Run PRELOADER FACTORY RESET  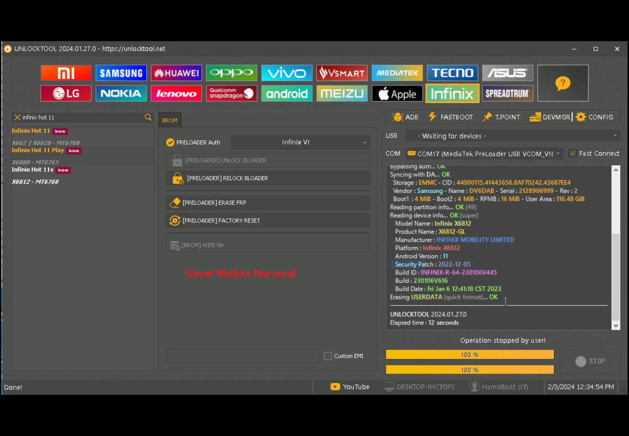pyautogui.click(x=268, y=221)
